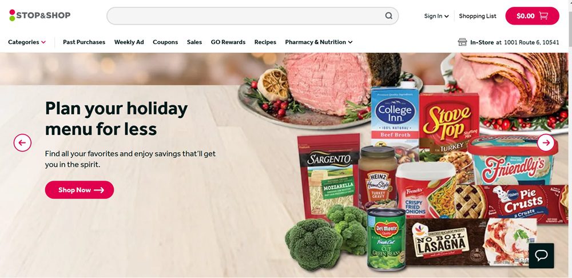Open the Shopping List link
The height and width of the screenshot is (278, 572).
click(478, 16)
